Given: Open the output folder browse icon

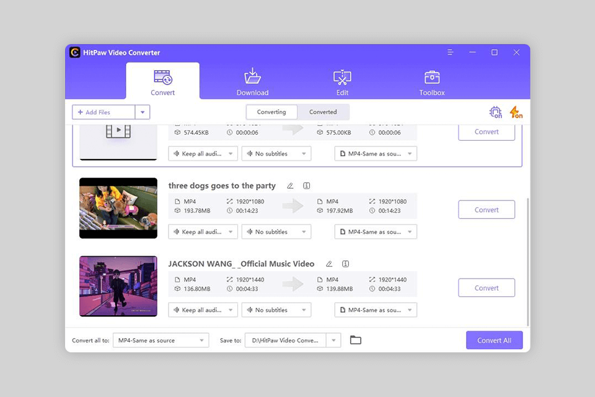Looking at the screenshot, I should (355, 340).
